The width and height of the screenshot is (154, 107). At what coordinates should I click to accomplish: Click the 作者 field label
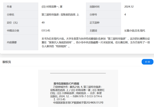pos(9,7)
